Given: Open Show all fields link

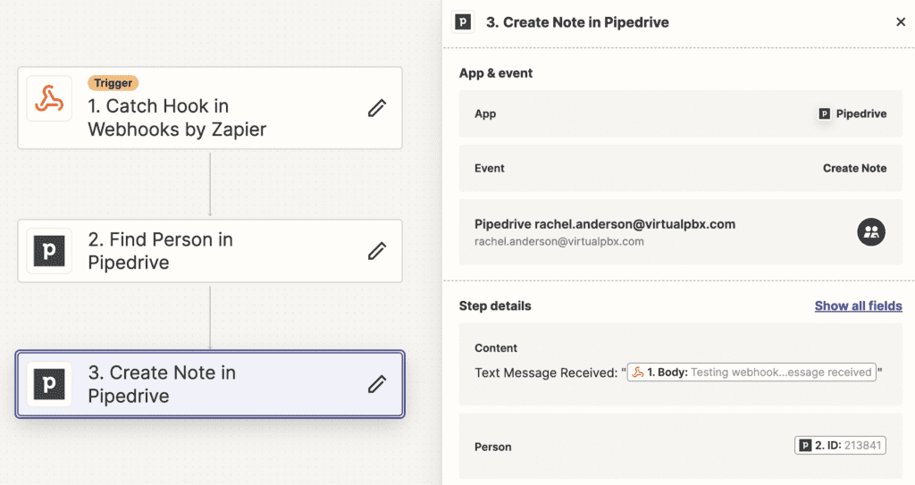Looking at the screenshot, I should click(x=858, y=305).
